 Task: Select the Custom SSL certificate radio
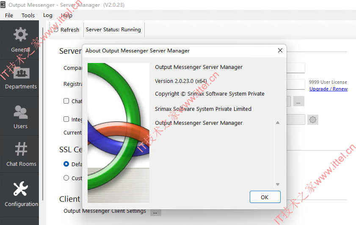(66, 178)
